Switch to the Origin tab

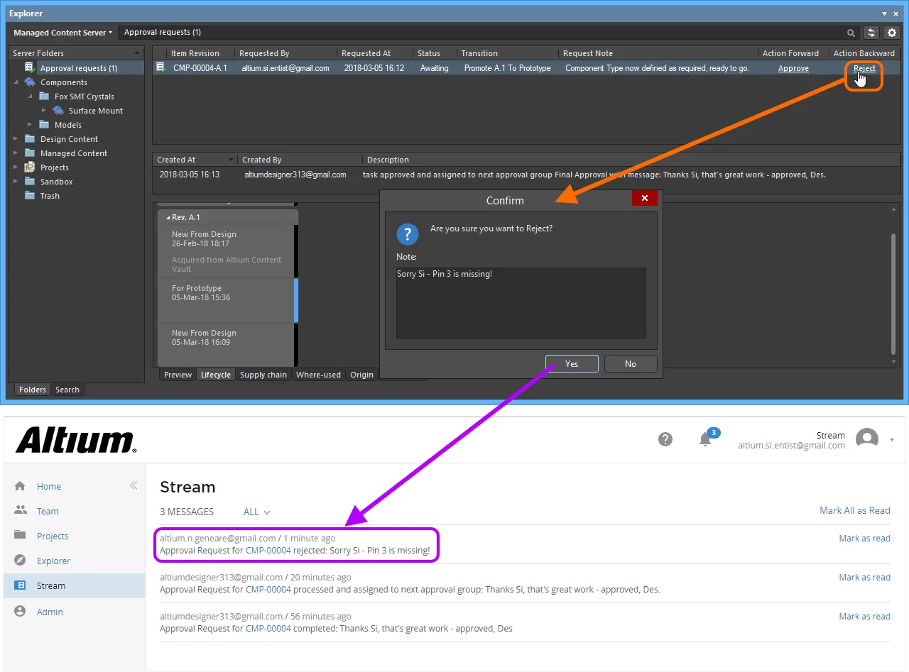pos(361,375)
